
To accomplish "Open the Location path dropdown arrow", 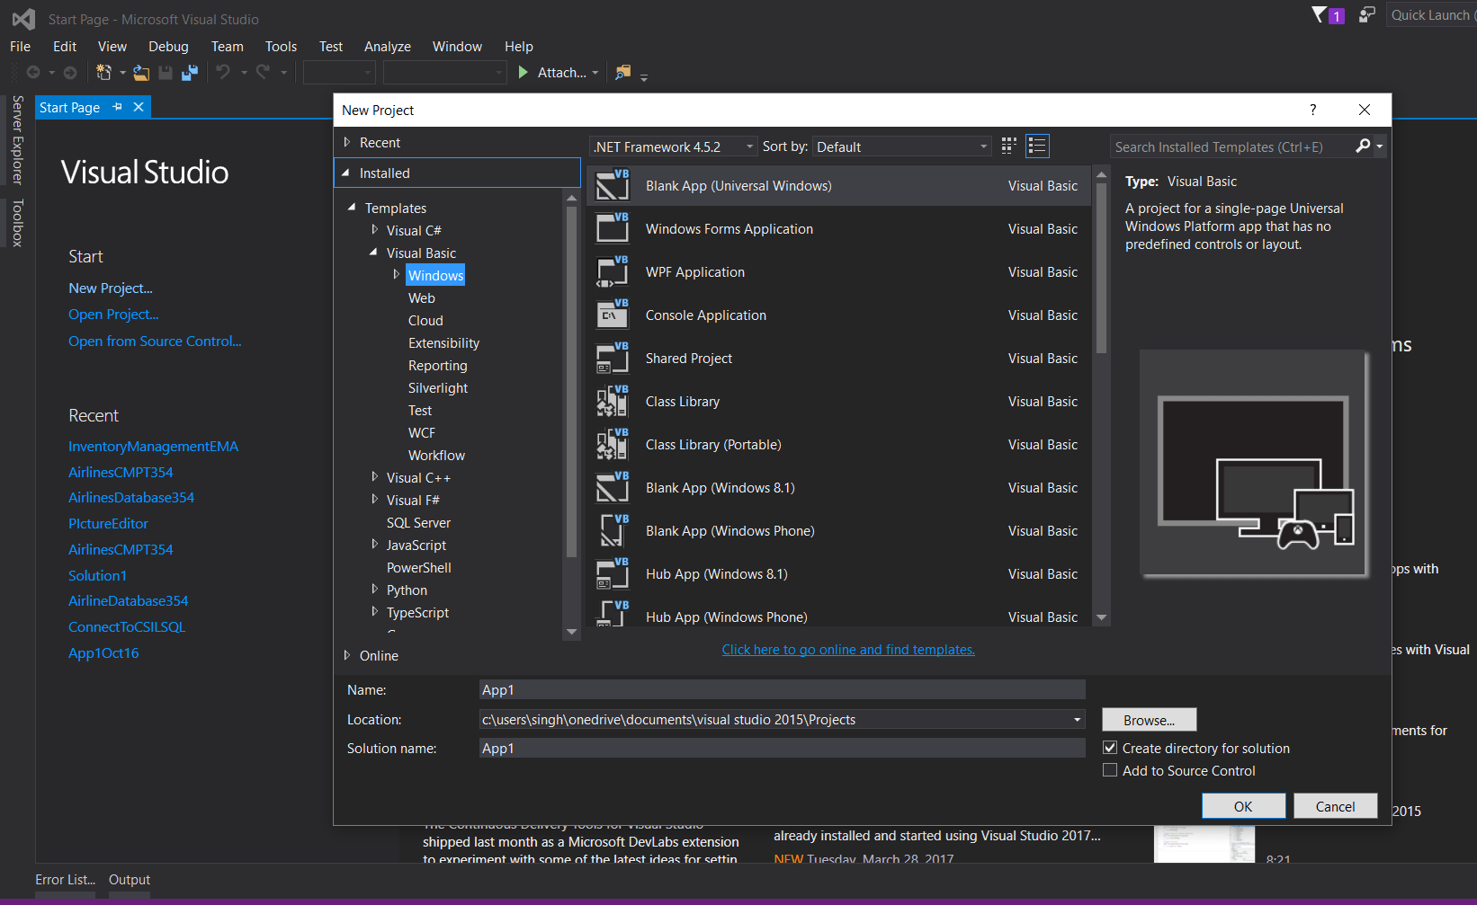I will pos(1077,720).
